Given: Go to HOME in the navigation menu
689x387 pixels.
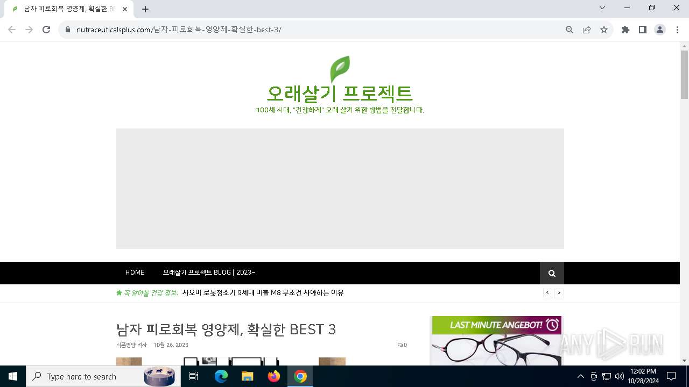Looking at the screenshot, I should click(x=135, y=273).
